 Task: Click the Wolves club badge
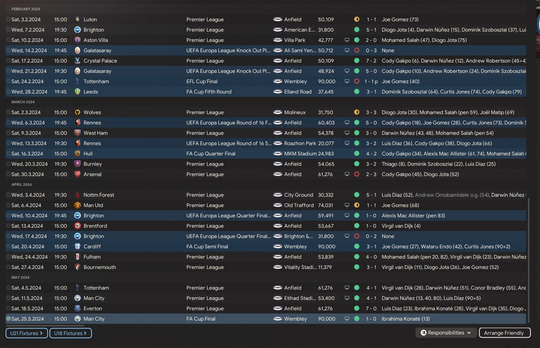point(77,112)
